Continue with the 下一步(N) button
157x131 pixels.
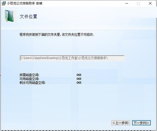(141, 123)
